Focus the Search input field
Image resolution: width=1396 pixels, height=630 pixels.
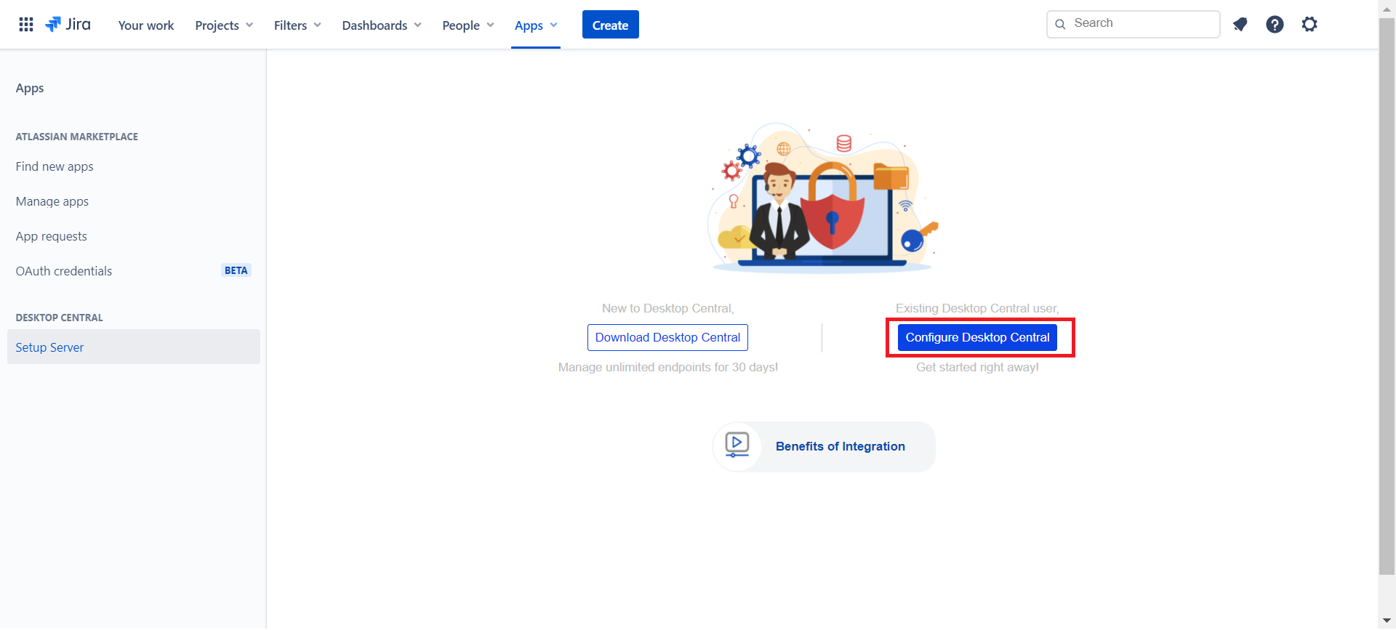[1133, 24]
